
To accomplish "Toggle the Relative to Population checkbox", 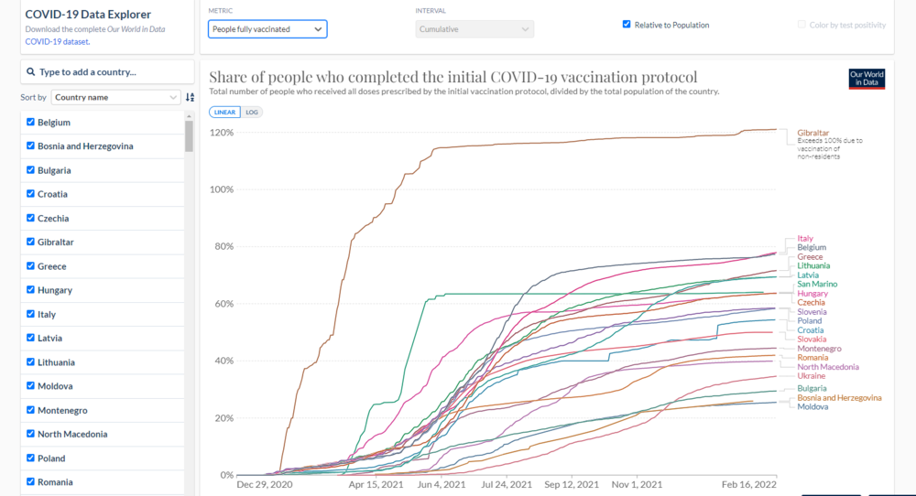I will pos(627,25).
